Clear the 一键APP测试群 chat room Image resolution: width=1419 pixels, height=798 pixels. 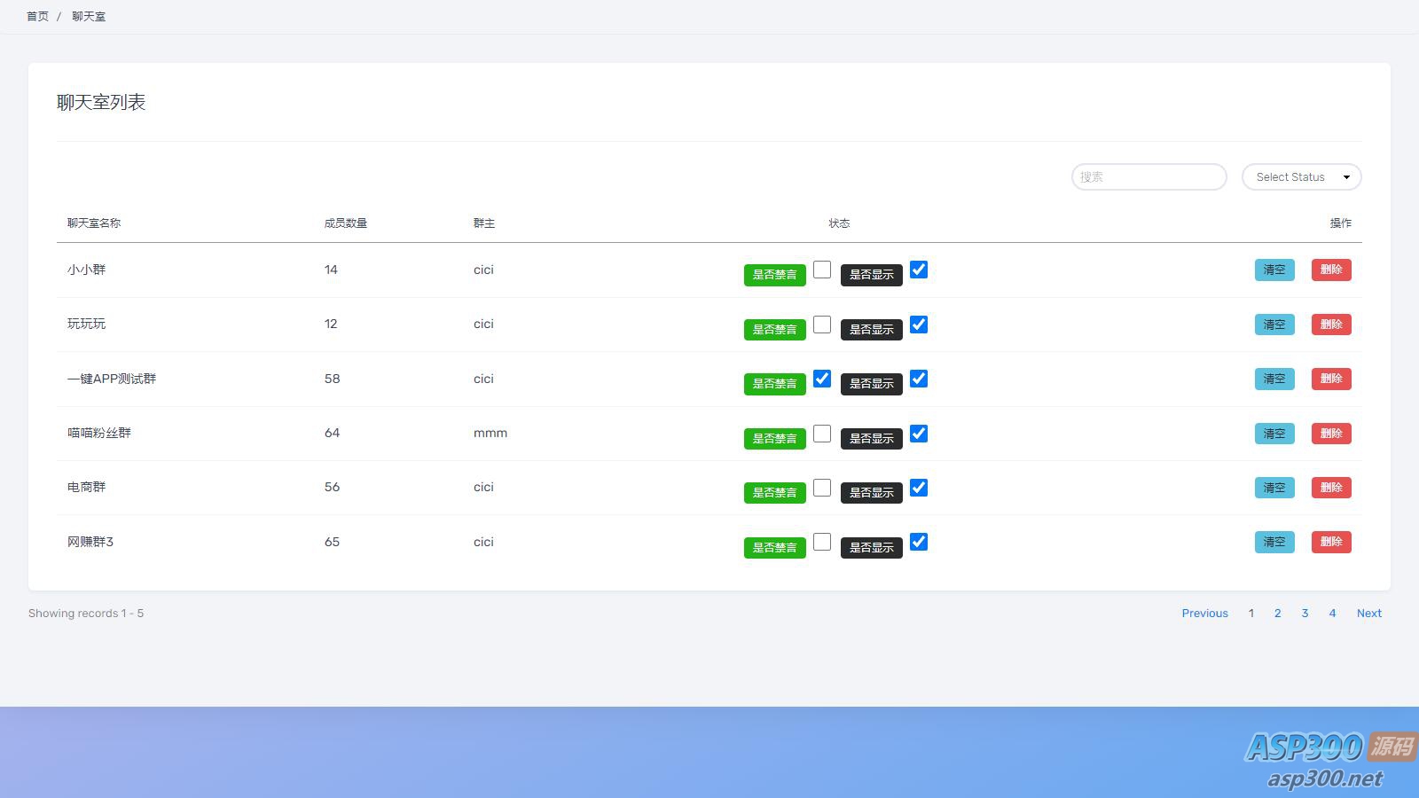pos(1274,379)
